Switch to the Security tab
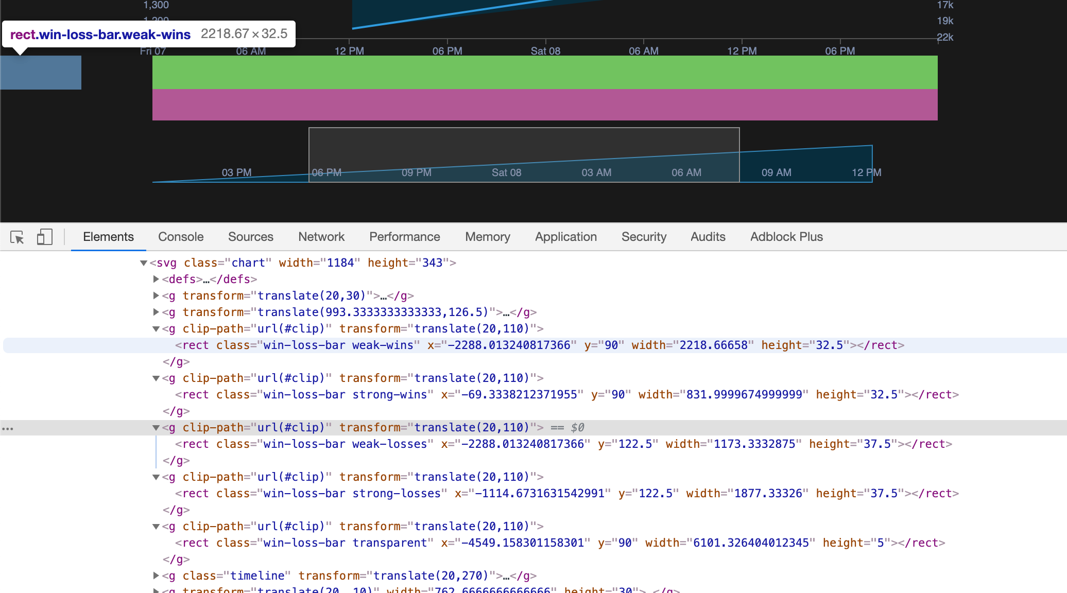 [x=644, y=237]
